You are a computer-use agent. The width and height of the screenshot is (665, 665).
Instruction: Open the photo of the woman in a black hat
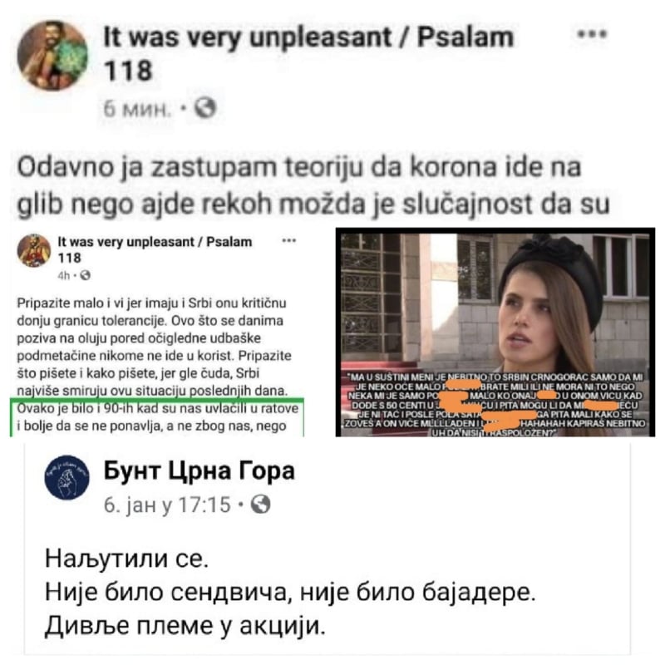(495, 332)
